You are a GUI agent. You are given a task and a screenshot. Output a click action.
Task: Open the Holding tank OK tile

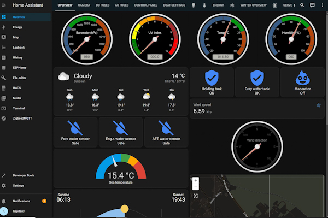212,83
